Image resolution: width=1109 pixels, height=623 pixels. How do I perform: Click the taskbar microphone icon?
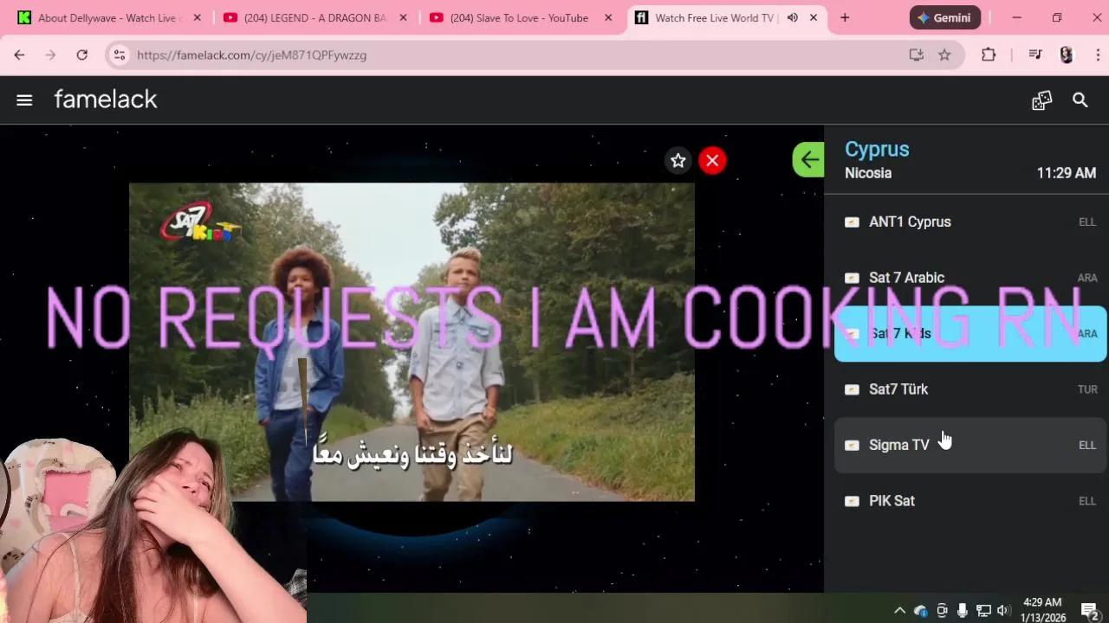click(963, 610)
